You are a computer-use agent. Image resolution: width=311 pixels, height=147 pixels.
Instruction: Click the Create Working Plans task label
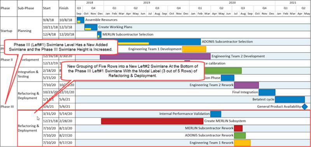pos(115,27)
